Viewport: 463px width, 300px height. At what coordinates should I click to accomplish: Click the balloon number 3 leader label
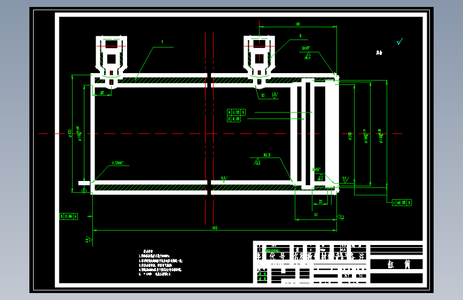(x=300, y=36)
